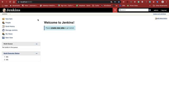Collapse the Build Queue panel
The image size is (169, 95).
(37, 44)
